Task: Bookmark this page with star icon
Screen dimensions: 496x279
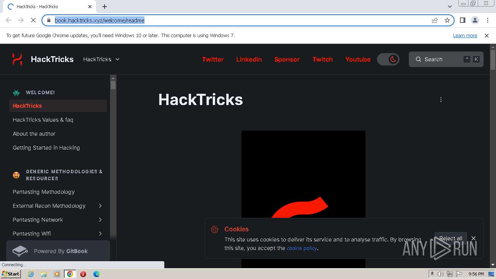Action: pos(447,20)
